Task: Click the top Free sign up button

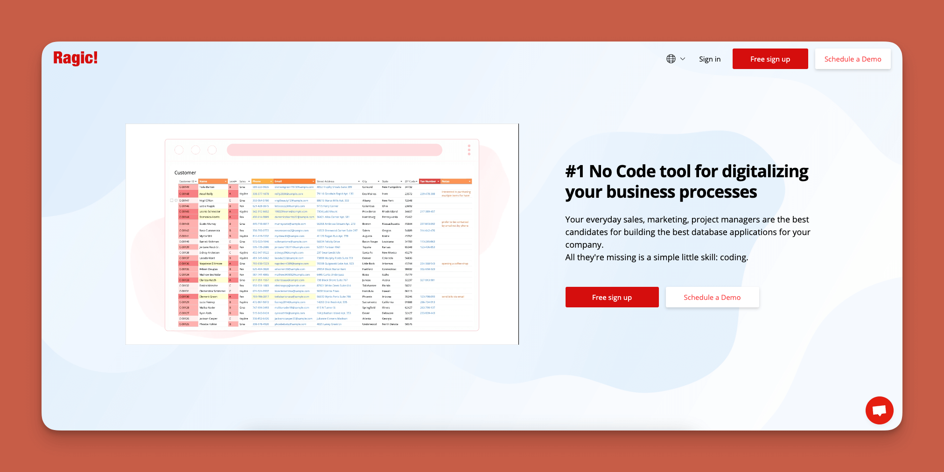Action: coord(770,58)
